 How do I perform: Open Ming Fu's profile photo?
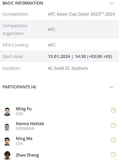pos(7,112)
